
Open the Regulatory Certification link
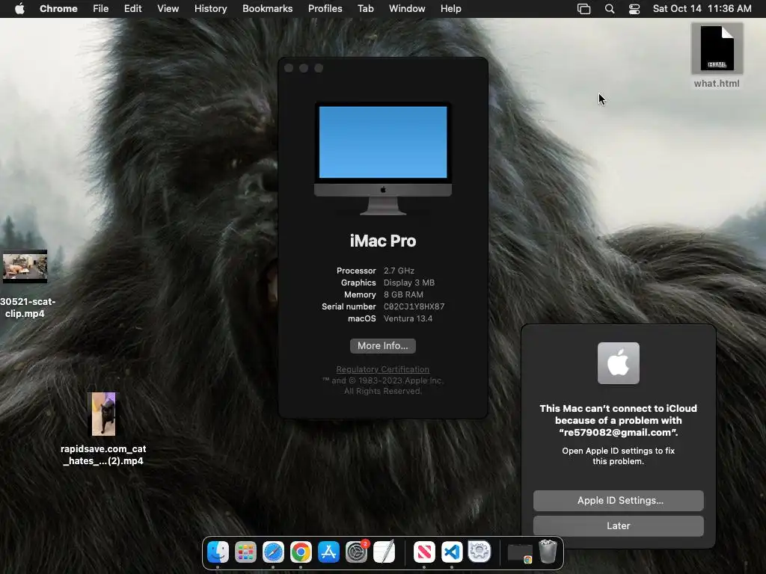click(383, 369)
